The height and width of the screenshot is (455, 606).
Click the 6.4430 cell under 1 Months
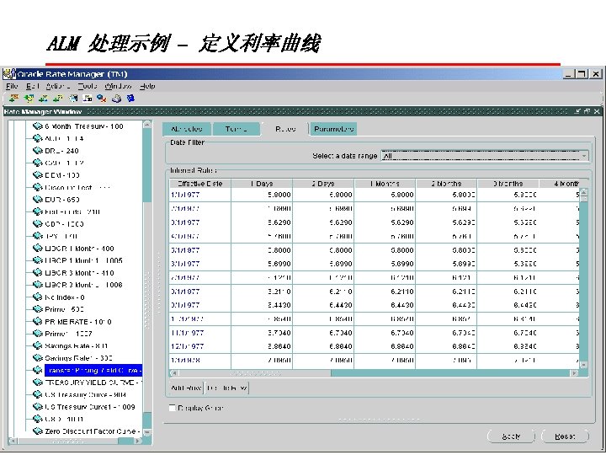click(x=385, y=305)
